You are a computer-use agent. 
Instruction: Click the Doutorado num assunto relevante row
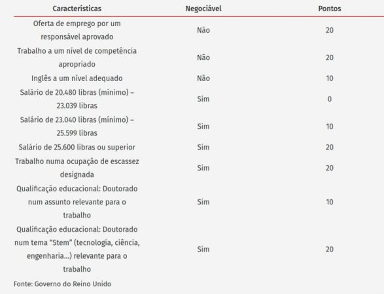click(x=199, y=202)
